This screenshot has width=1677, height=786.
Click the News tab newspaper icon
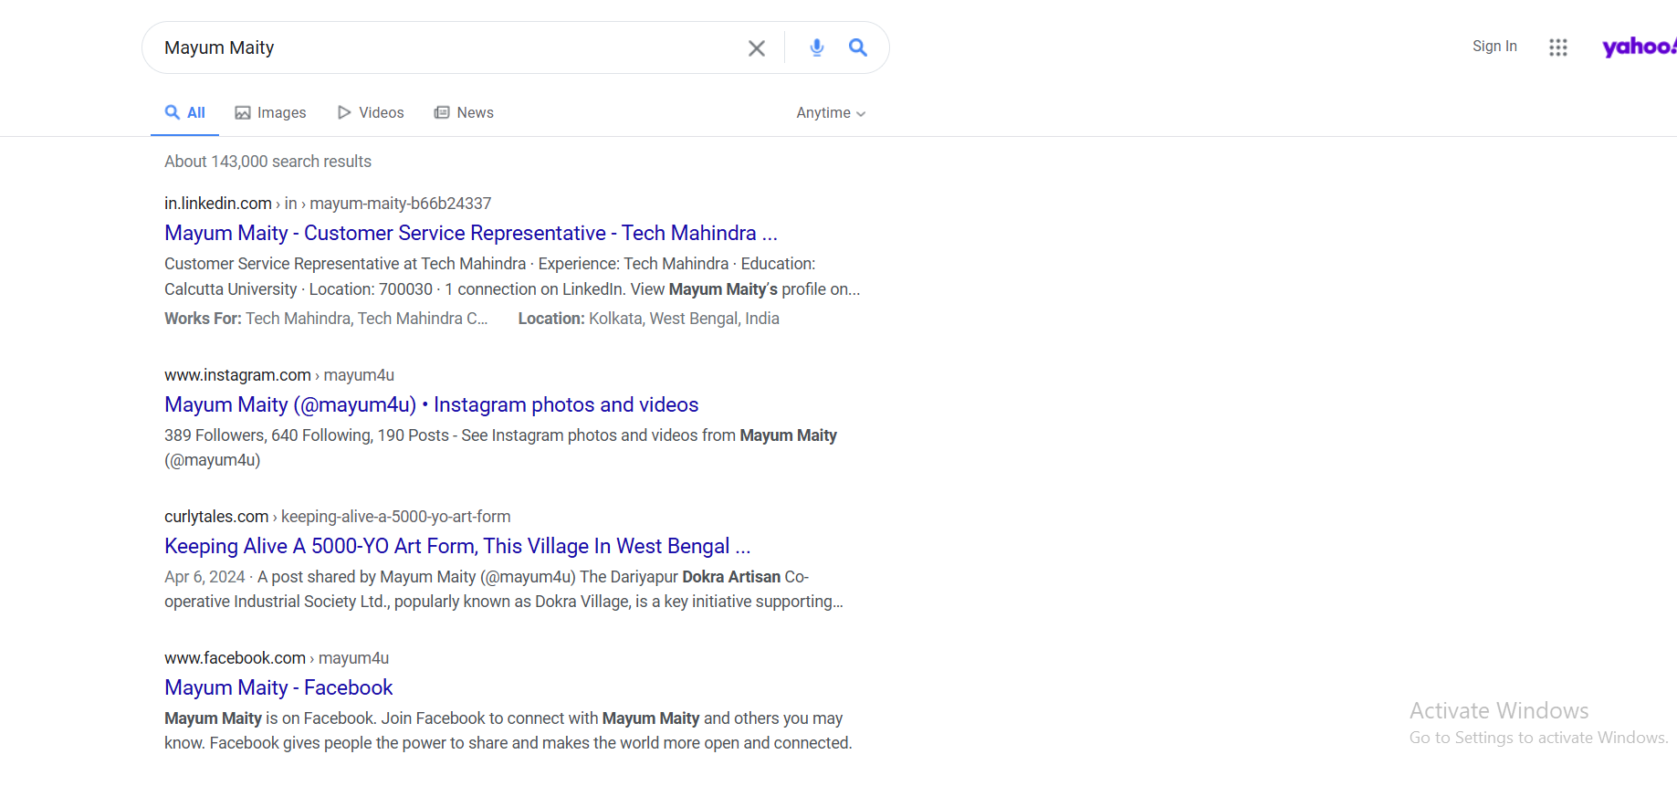click(x=442, y=113)
